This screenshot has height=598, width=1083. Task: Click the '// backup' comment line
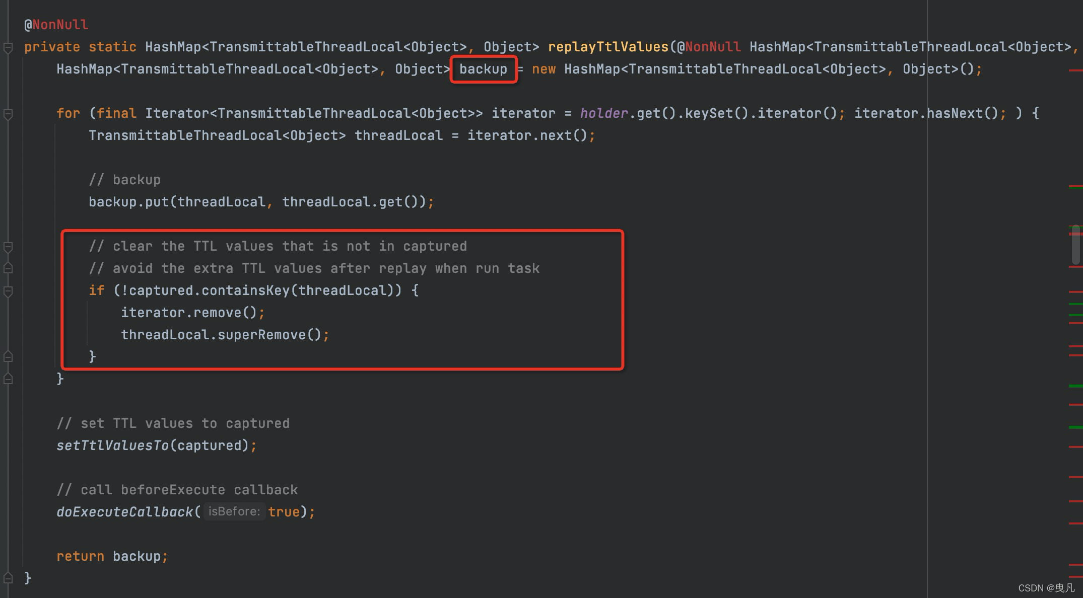pos(124,180)
